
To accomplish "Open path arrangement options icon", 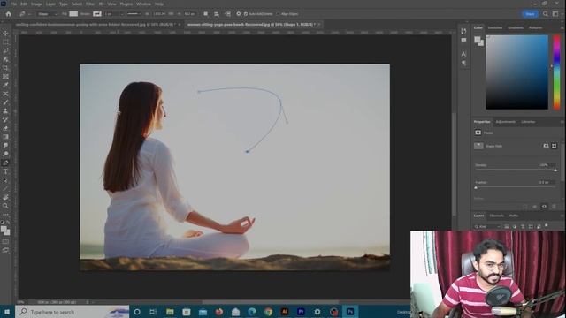I will 227,14.
